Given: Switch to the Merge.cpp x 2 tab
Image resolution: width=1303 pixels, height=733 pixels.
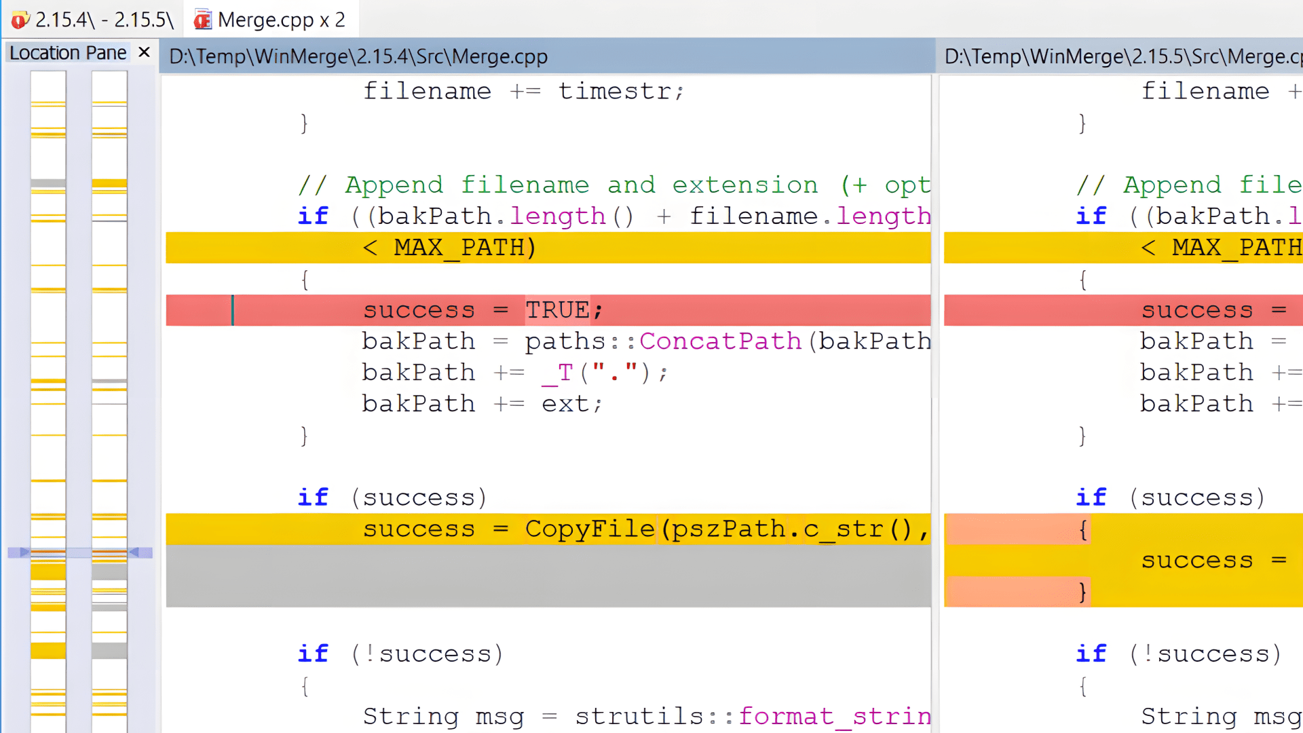Looking at the screenshot, I should point(270,19).
